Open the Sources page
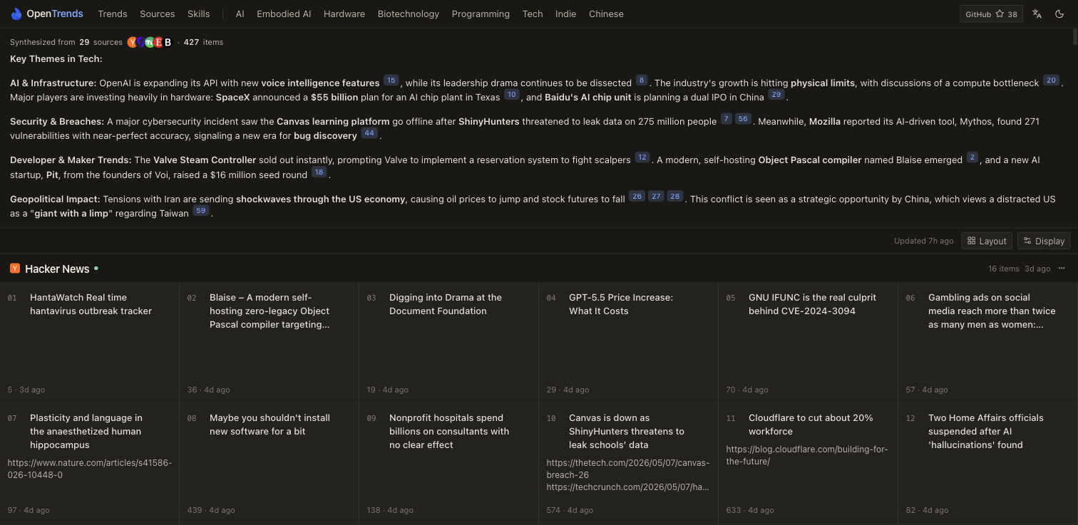The height and width of the screenshot is (525, 1078). point(158,14)
